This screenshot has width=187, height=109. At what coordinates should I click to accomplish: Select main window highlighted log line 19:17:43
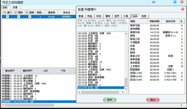tap(39, 102)
